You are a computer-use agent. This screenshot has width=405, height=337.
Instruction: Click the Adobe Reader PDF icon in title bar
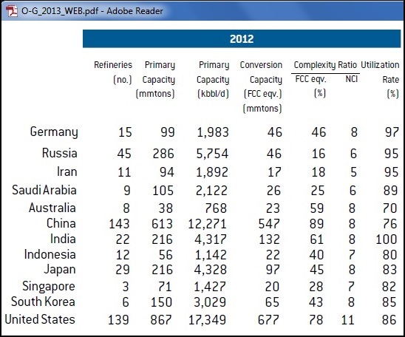click(x=11, y=11)
